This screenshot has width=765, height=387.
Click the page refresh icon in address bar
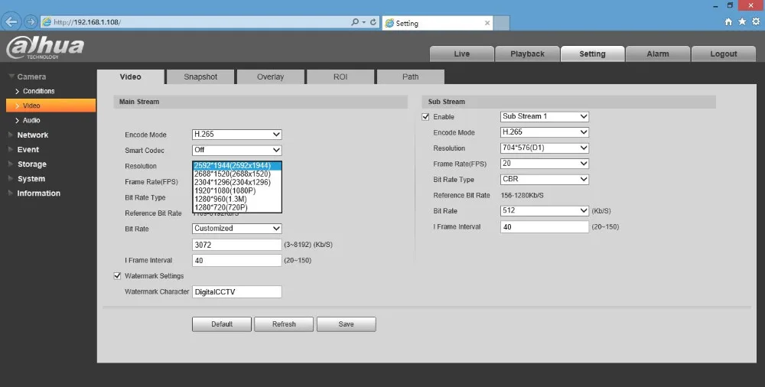click(373, 22)
